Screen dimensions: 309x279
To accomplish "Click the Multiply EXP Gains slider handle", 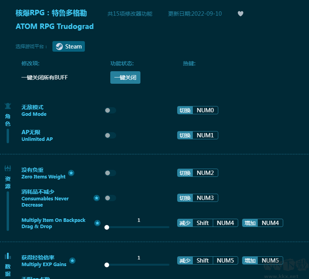I will pos(107,265).
